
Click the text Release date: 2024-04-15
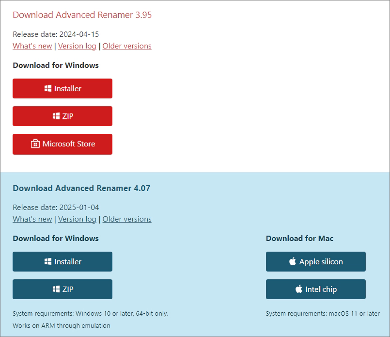[56, 34]
